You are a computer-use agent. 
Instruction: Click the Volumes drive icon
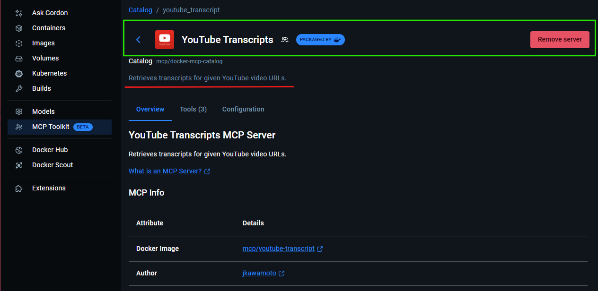(x=19, y=58)
